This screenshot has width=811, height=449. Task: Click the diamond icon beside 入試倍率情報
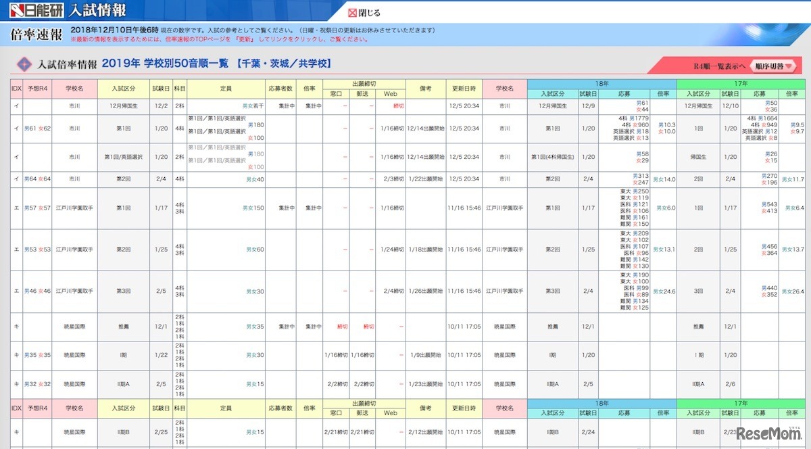click(24, 64)
